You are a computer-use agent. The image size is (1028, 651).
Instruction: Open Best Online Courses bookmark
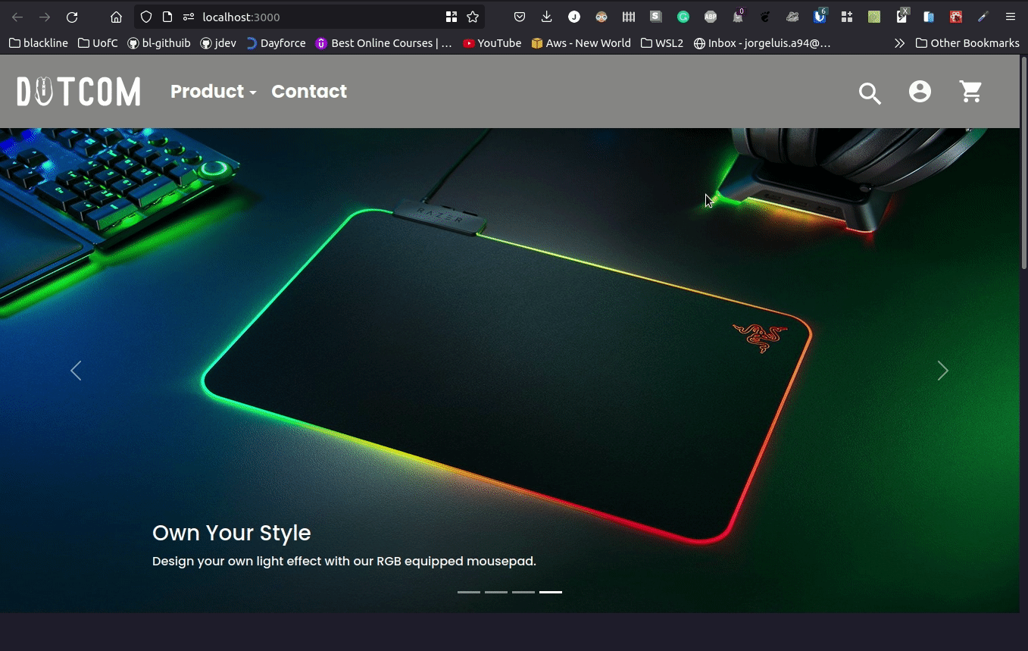pos(384,43)
